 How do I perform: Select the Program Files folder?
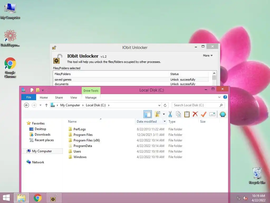(83, 135)
